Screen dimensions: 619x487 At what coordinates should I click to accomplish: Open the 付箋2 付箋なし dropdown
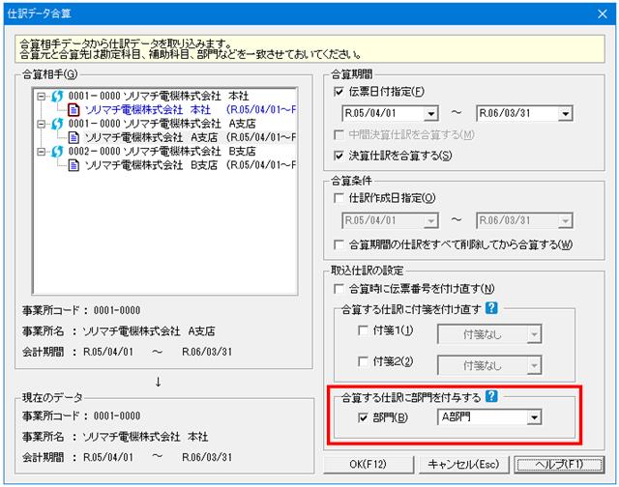(x=534, y=366)
